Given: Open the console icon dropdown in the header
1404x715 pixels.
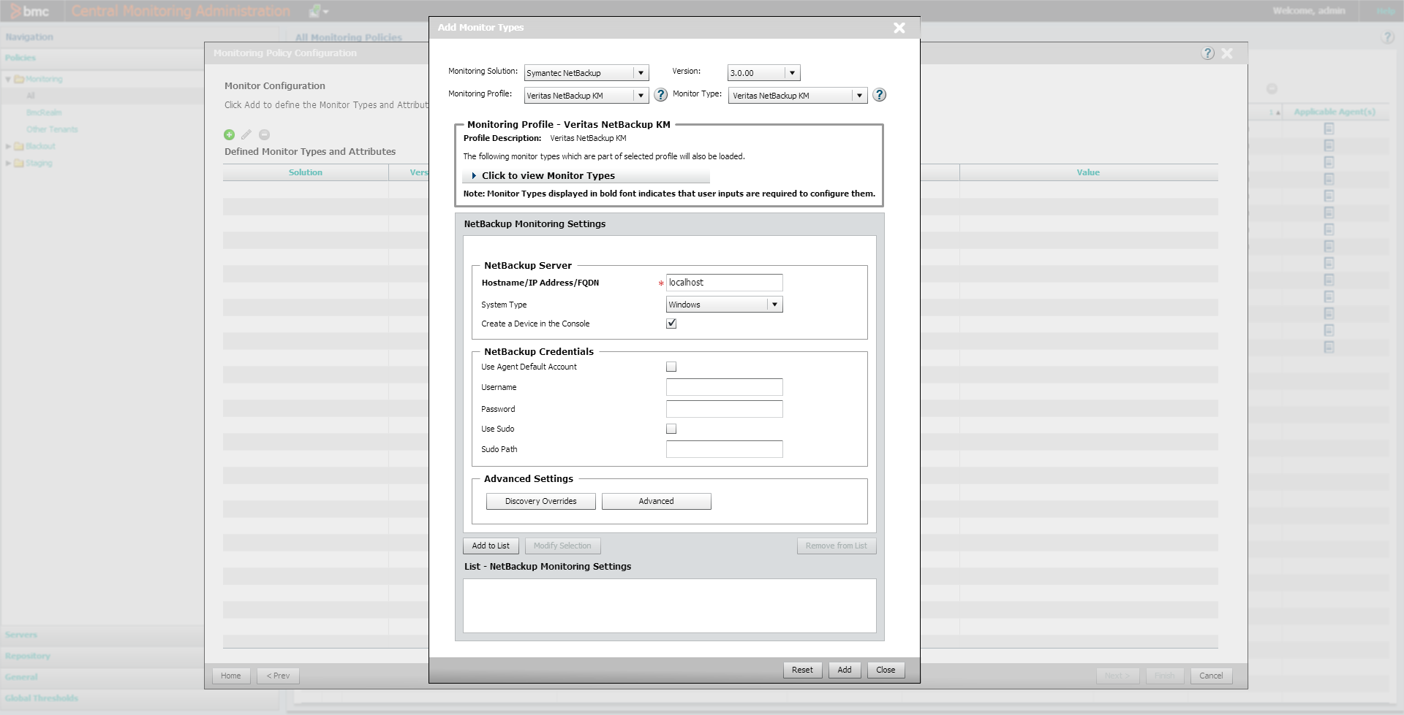Looking at the screenshot, I should coord(319,11).
